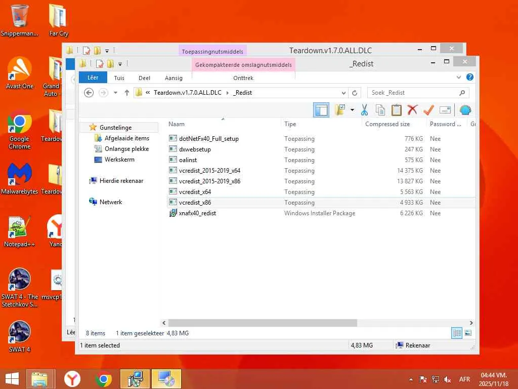The width and height of the screenshot is (518, 389).
Task: Click the Back navigation arrow
Action: tap(89, 93)
